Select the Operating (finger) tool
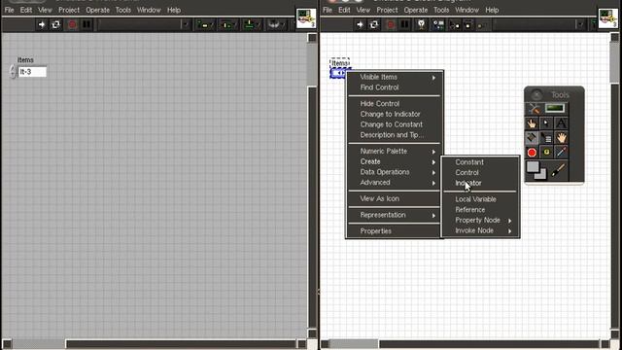Viewport: 622px width, 350px height. (532, 123)
